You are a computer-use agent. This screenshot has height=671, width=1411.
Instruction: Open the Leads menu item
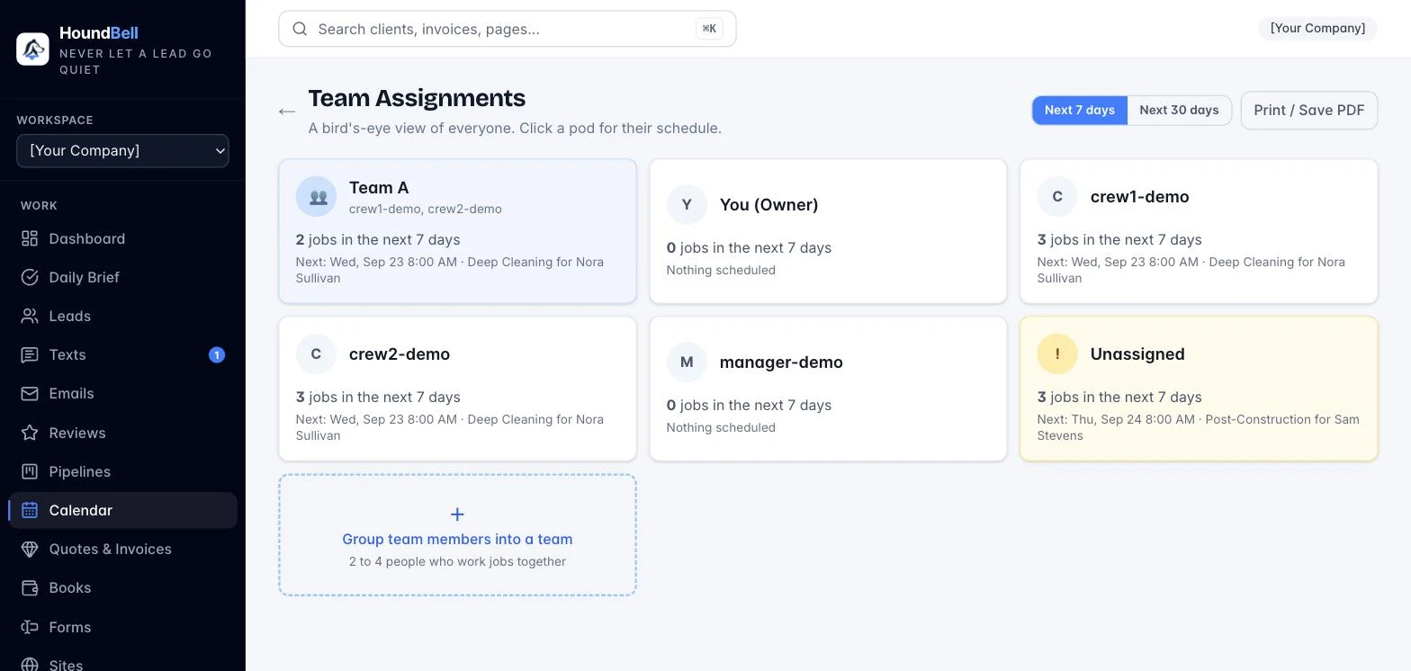click(x=122, y=316)
